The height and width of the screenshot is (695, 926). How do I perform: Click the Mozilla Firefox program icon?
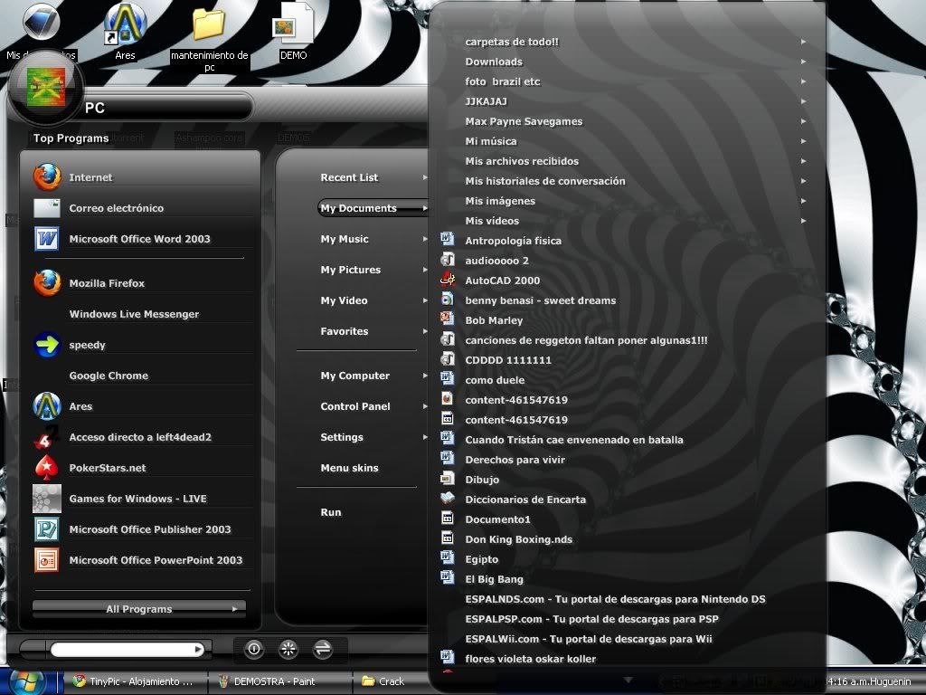[x=47, y=283]
